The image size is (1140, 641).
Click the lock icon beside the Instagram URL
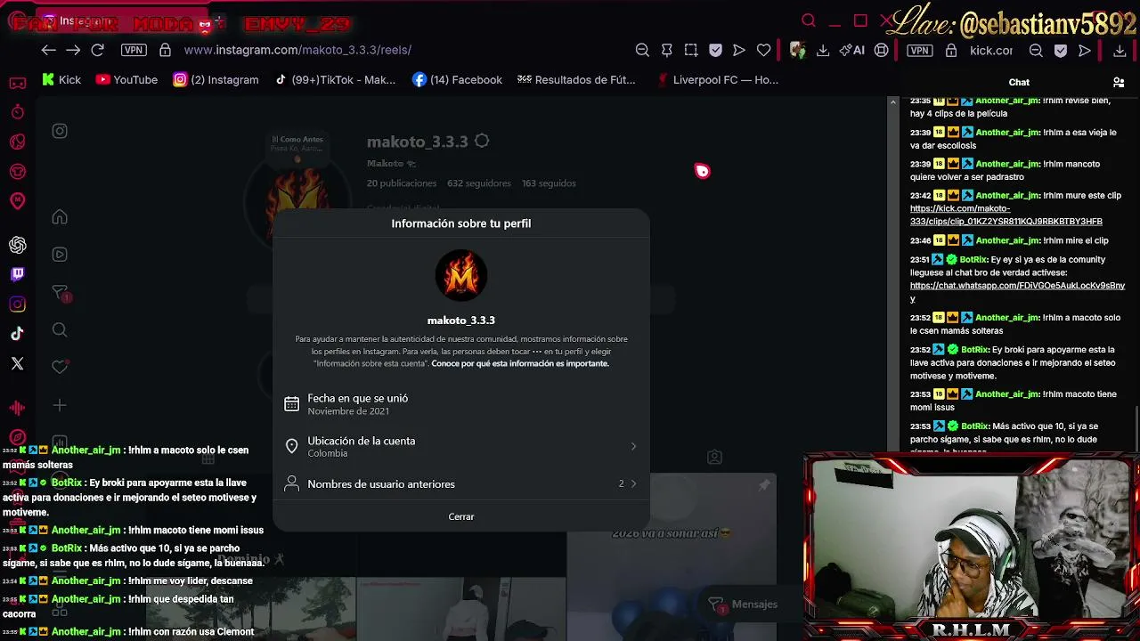pos(165,50)
